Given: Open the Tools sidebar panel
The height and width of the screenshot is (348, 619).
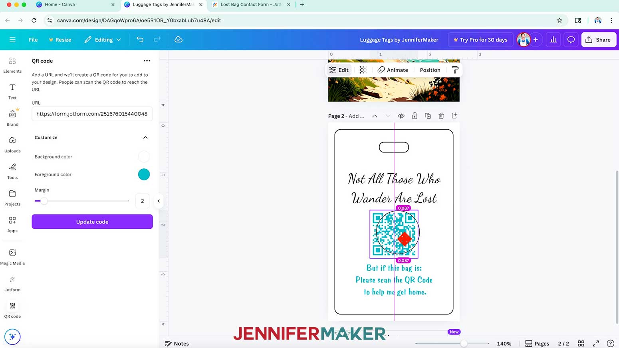Looking at the screenshot, I should click(x=12, y=171).
